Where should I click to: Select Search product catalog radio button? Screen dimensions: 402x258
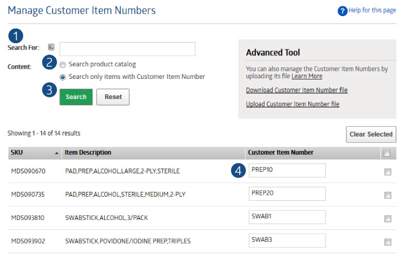point(63,64)
